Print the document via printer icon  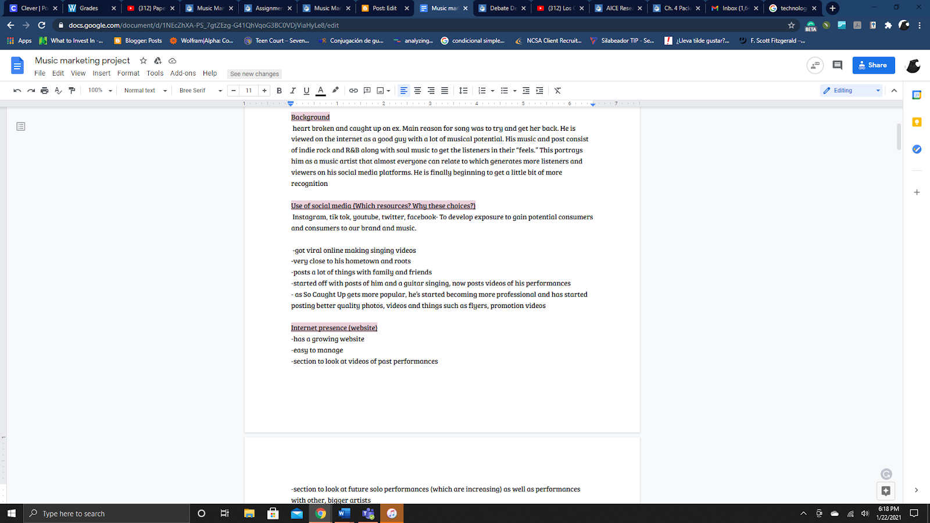pos(45,91)
